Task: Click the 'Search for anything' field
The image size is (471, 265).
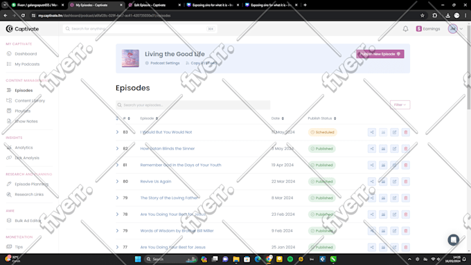Action: [140, 29]
